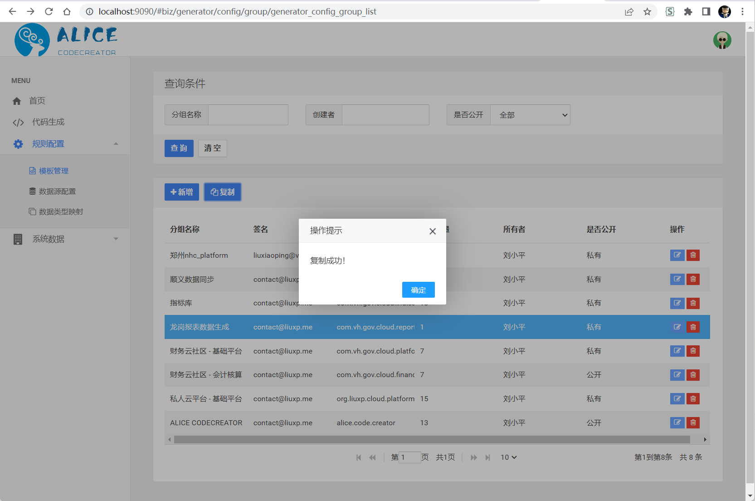Collapse the 规则配置 menu

(116, 144)
